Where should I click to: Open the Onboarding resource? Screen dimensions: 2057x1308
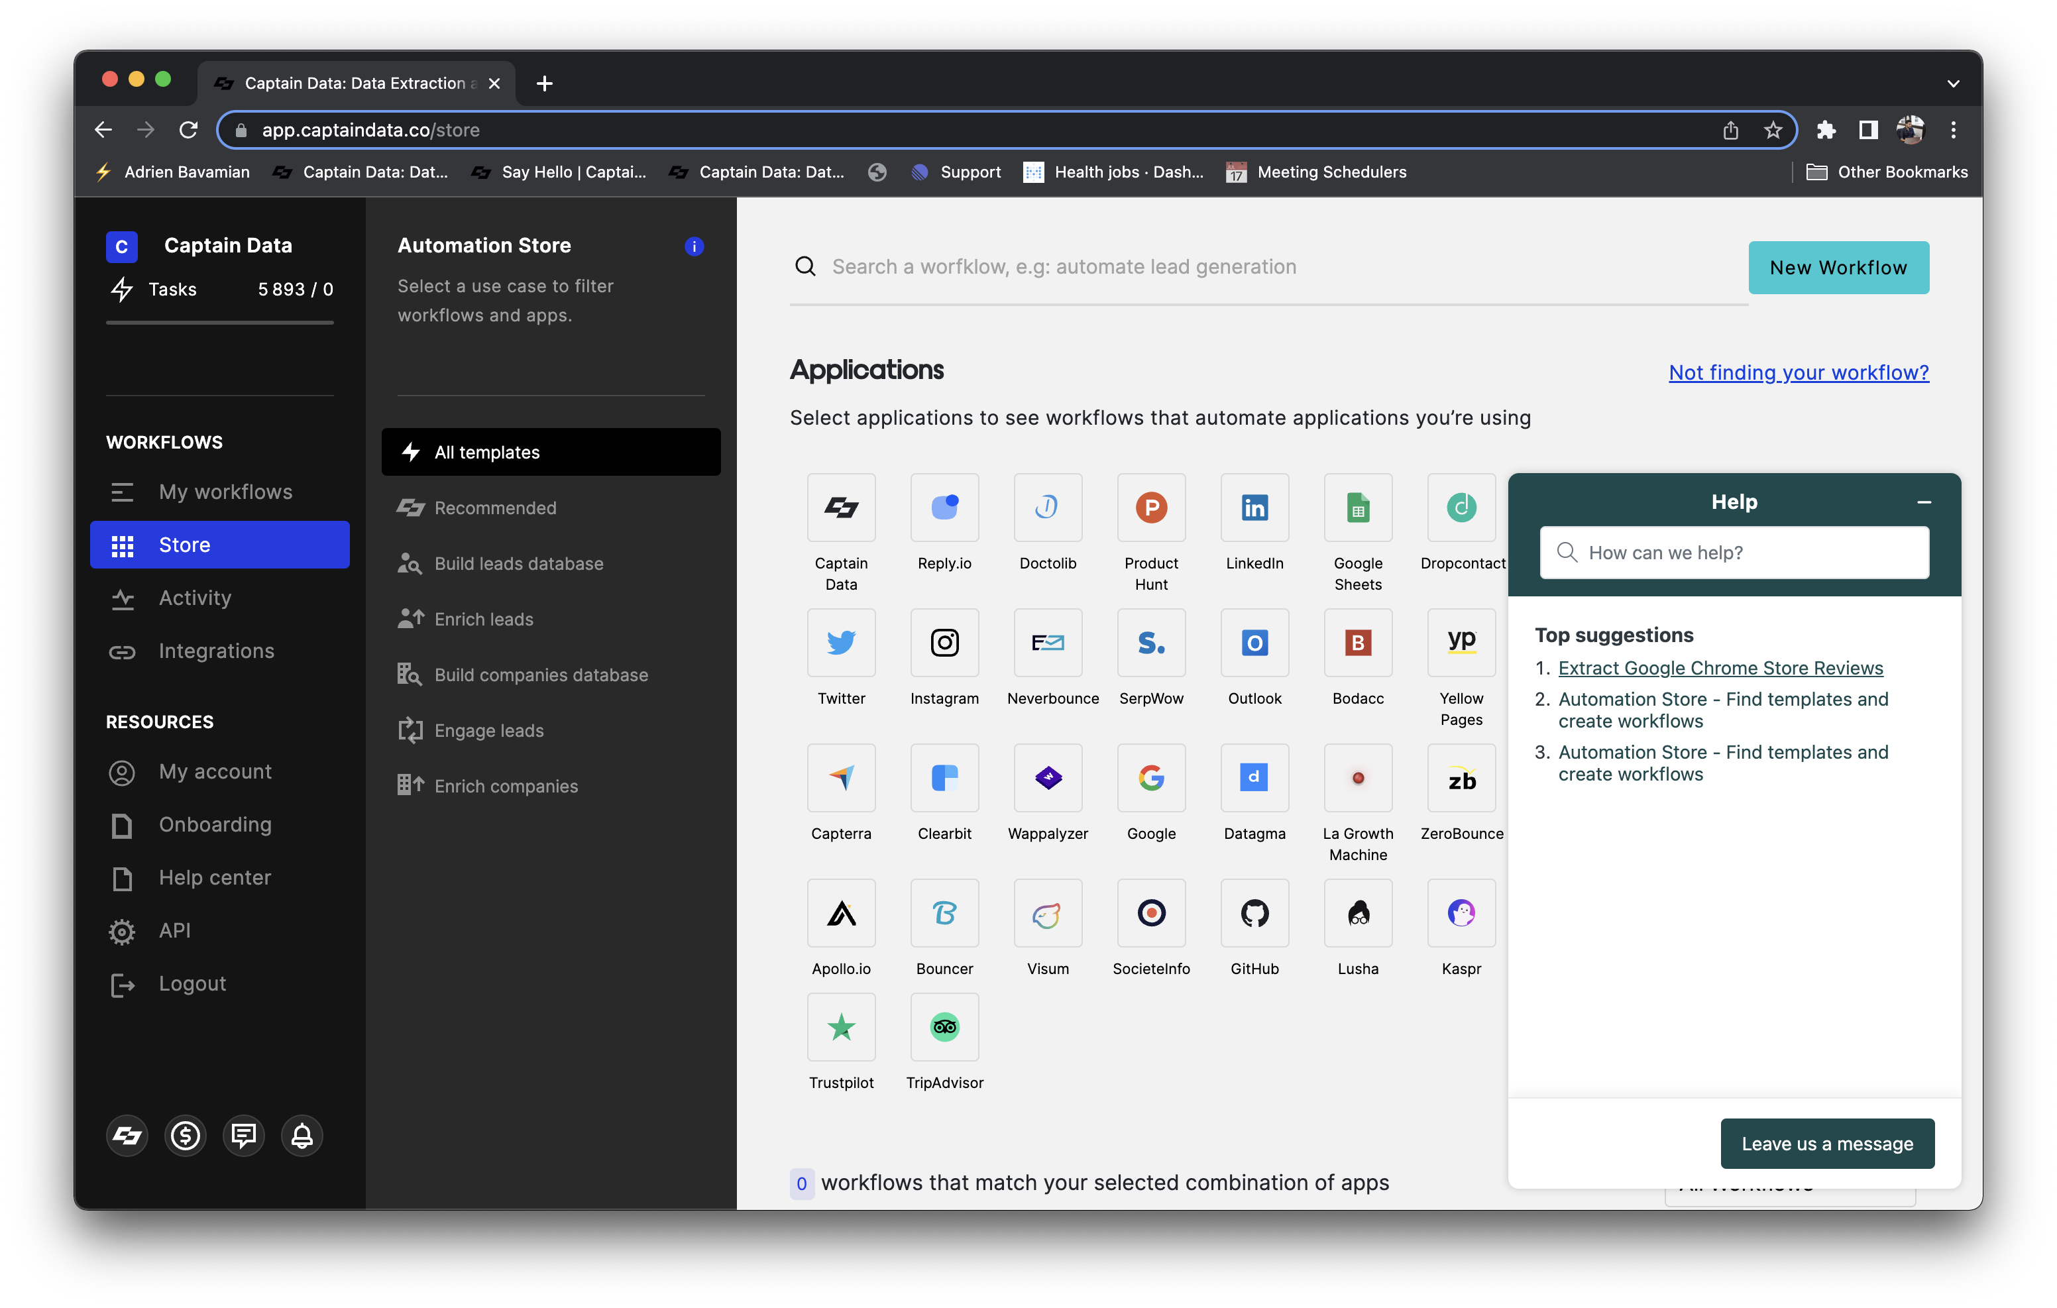pos(219,824)
